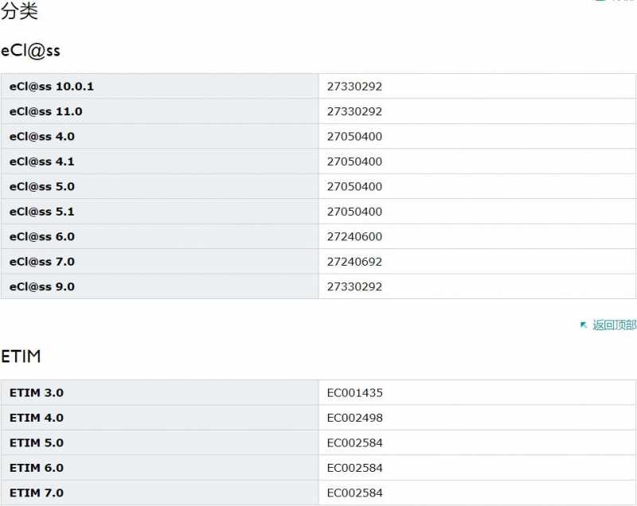Select the EC001435 value
Viewport: 637px width, 506px height.
click(354, 393)
